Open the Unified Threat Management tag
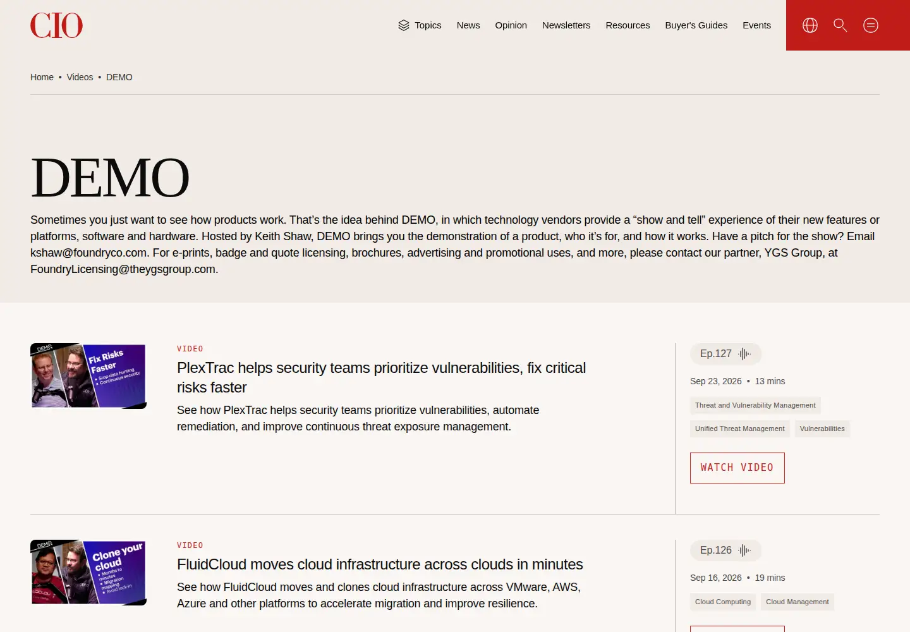The width and height of the screenshot is (910, 632). click(x=740, y=428)
